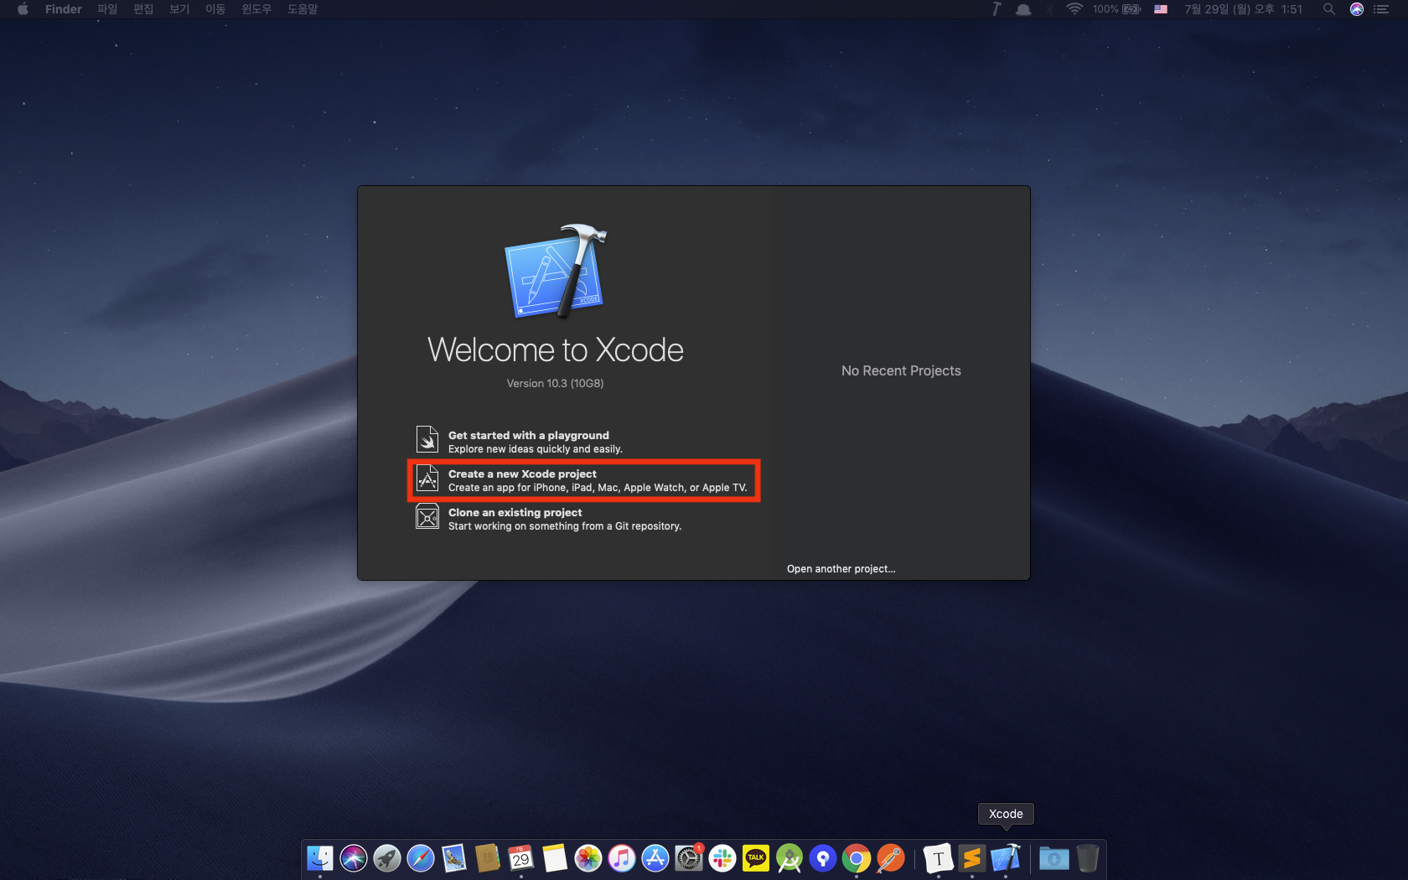The height and width of the screenshot is (880, 1408).
Task: Open Mail stamp icon in Dock
Action: click(454, 858)
